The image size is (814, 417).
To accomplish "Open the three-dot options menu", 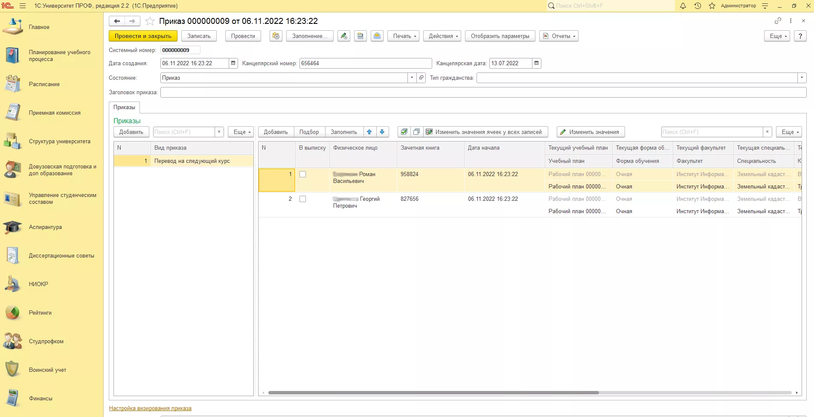I will pyautogui.click(x=791, y=21).
